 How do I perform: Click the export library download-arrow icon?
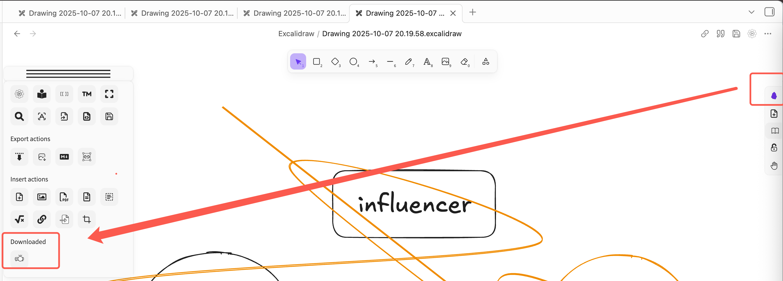point(19,157)
